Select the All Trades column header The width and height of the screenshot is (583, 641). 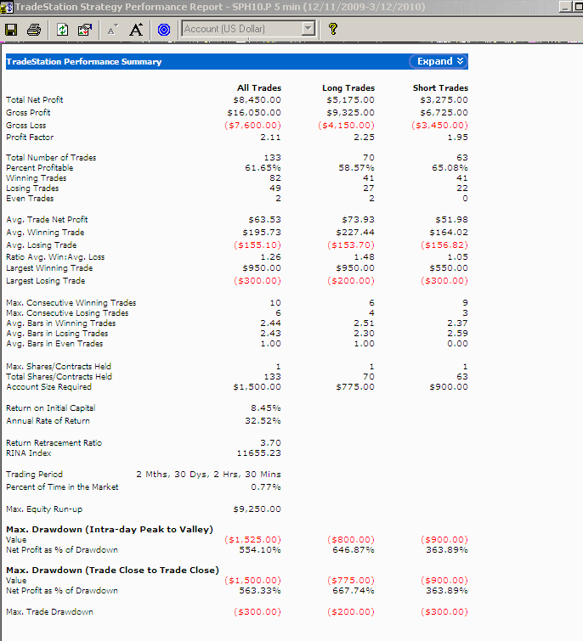point(259,88)
